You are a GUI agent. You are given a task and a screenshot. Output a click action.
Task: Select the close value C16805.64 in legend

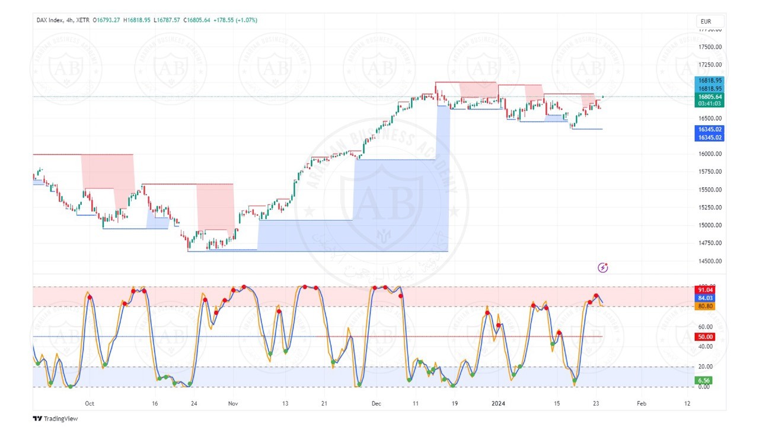pyautogui.click(x=197, y=20)
